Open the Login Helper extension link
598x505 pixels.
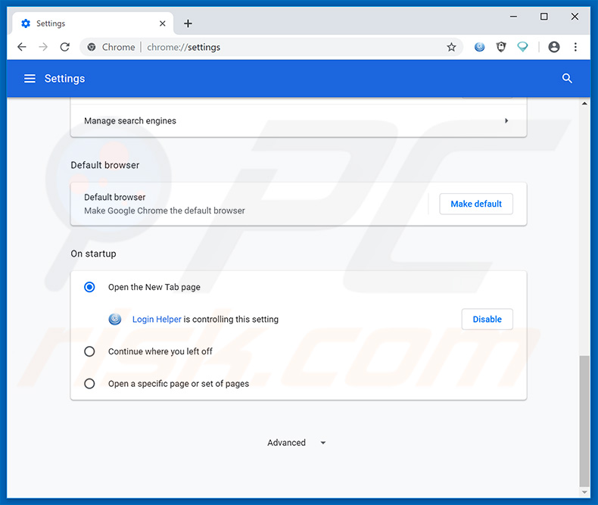157,320
